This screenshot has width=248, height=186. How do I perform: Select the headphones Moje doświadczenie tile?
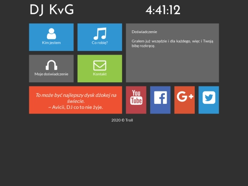tap(51, 68)
